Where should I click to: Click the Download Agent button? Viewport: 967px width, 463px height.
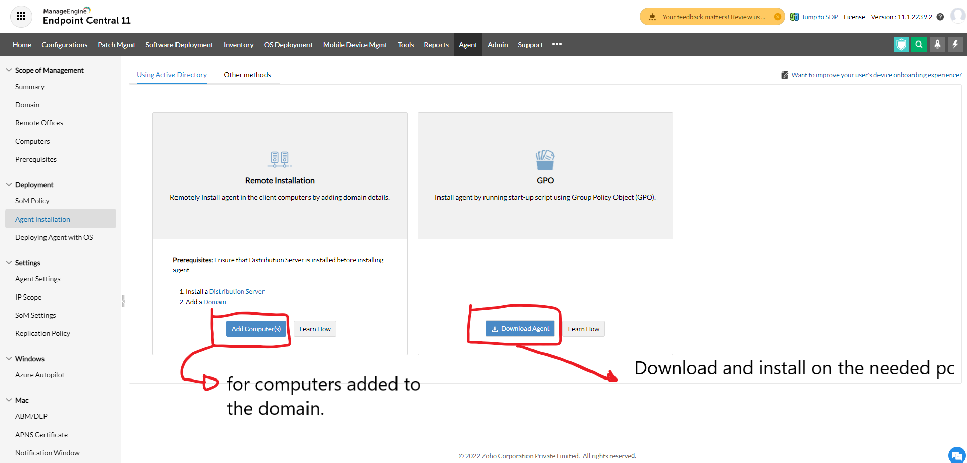click(520, 329)
